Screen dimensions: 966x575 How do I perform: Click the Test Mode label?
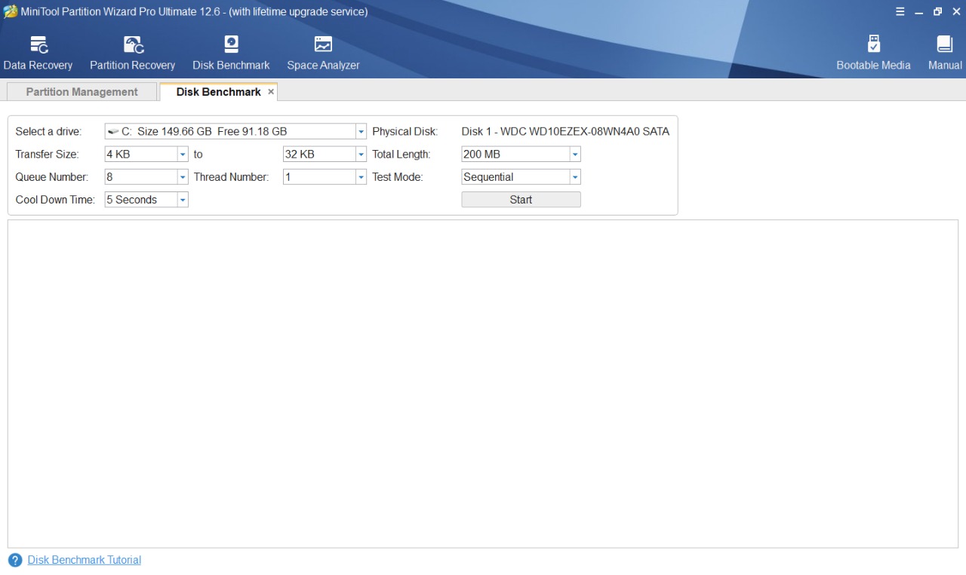tap(398, 177)
